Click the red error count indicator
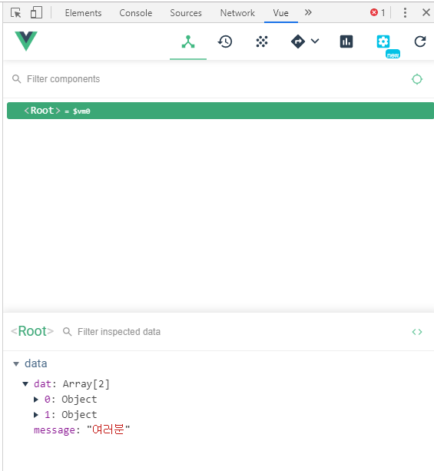Screen dimensions: 434x471 (x=377, y=12)
